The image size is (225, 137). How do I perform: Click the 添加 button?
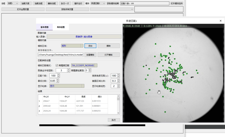tap(90, 45)
